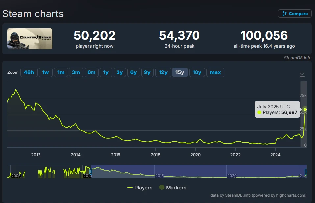Click the 2018 x-axis label

click(155, 155)
